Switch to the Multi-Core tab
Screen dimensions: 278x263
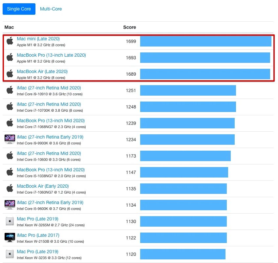(x=51, y=9)
